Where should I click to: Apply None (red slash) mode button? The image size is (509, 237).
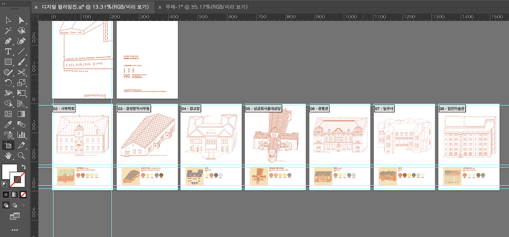point(23,195)
